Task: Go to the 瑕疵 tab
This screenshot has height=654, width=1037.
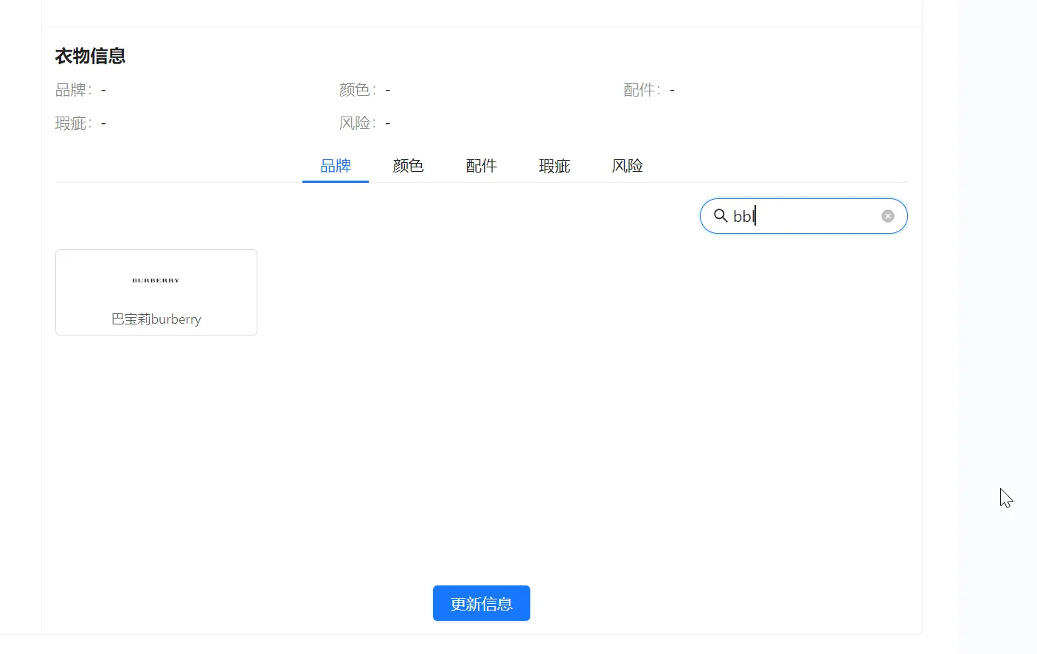Action: (555, 166)
